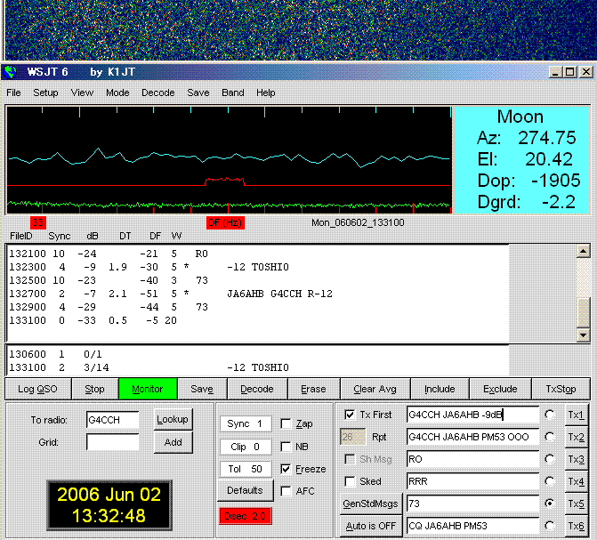Click the GenStdMsgs button
597x540 pixels.
pos(370,504)
